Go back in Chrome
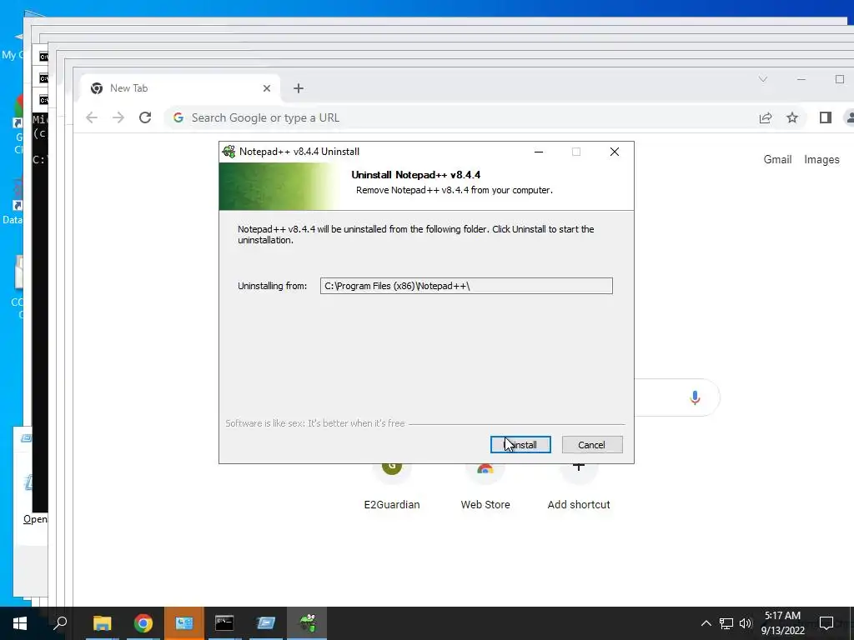Viewport: 854px width, 640px height. pyautogui.click(x=92, y=117)
